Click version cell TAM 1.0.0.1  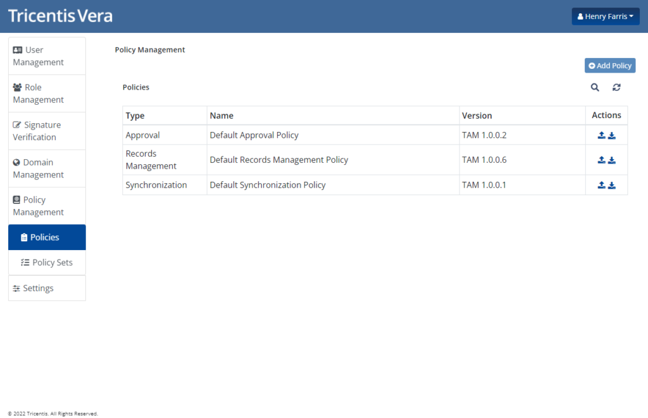tap(522, 185)
